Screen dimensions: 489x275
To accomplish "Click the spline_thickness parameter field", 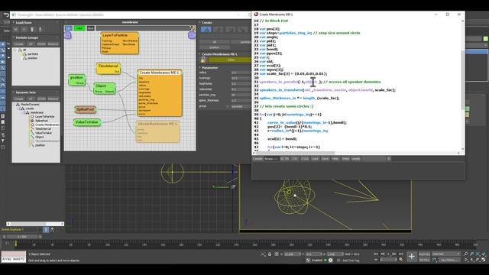I will (x=241, y=101).
